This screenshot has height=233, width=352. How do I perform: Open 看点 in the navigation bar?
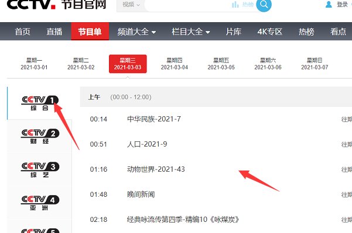pyautogui.click(x=338, y=32)
